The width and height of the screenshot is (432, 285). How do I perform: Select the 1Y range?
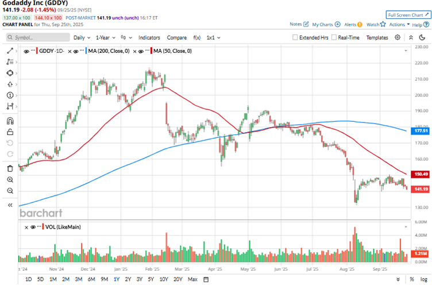pyautogui.click(x=117, y=279)
